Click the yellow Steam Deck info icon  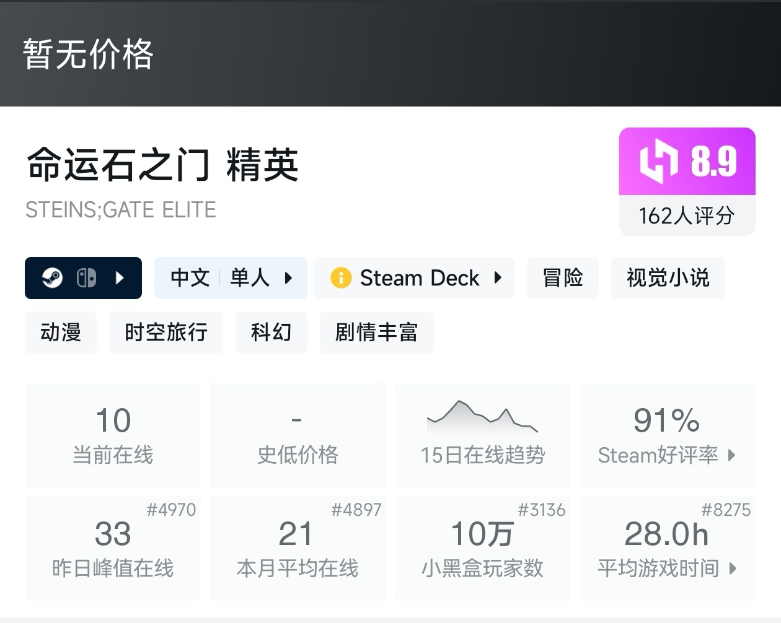(x=341, y=278)
